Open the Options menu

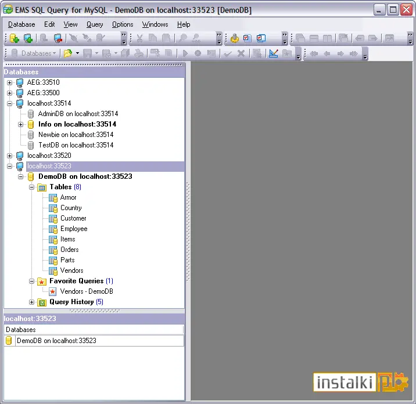[x=123, y=24]
